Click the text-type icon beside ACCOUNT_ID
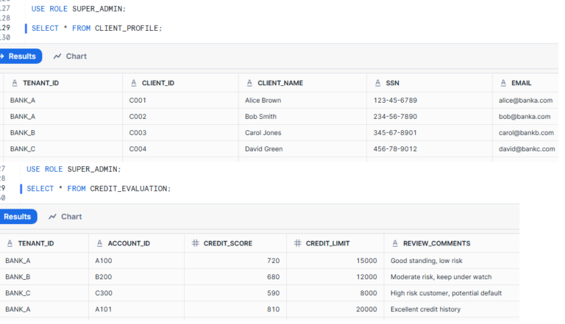 point(99,243)
